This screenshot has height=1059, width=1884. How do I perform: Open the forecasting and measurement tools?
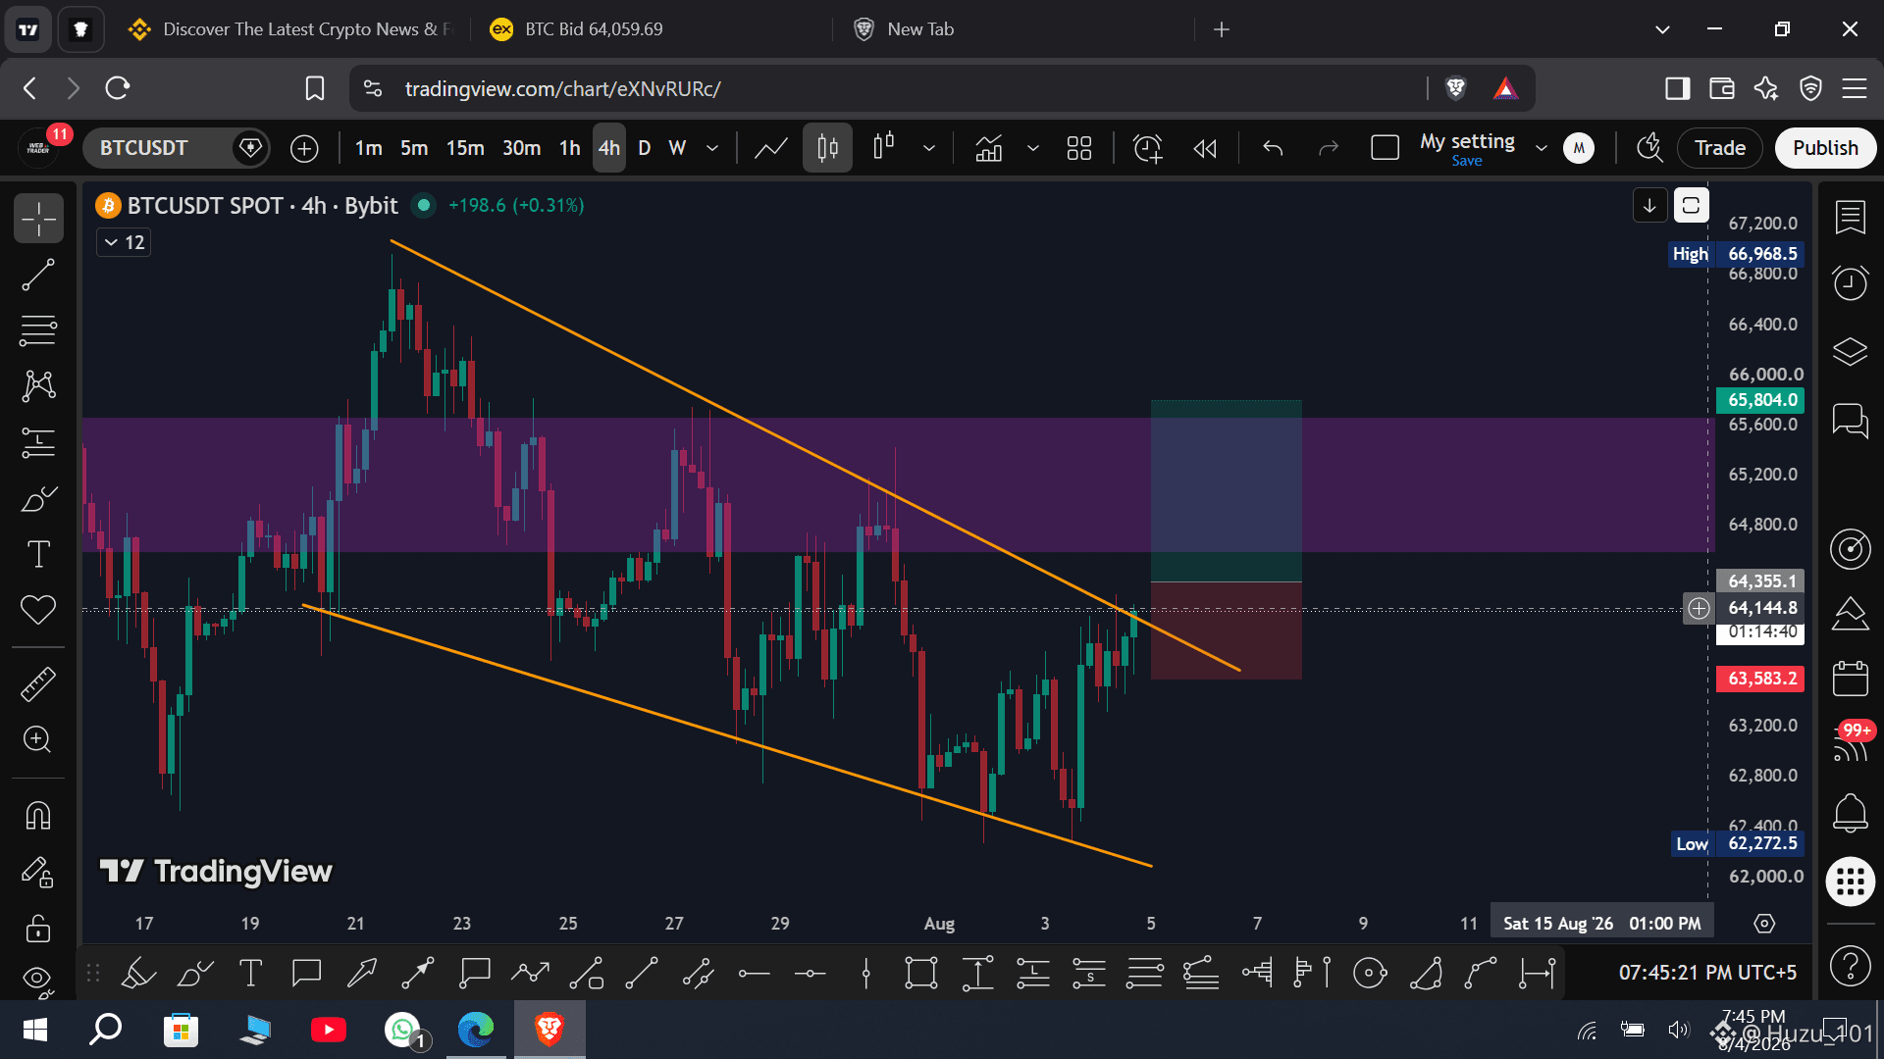38,443
